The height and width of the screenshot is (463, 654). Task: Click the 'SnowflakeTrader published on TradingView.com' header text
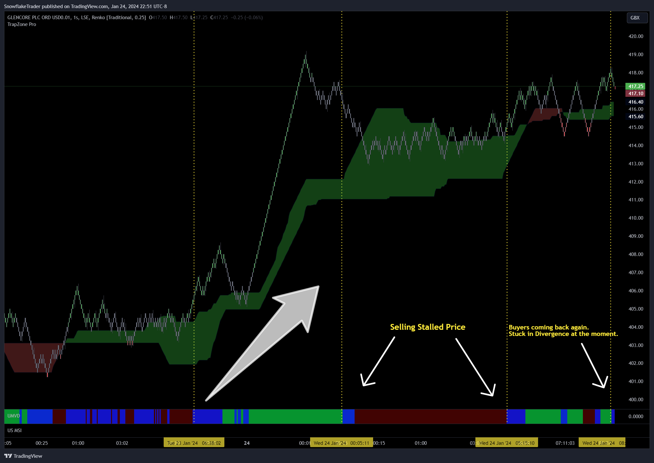56,6
